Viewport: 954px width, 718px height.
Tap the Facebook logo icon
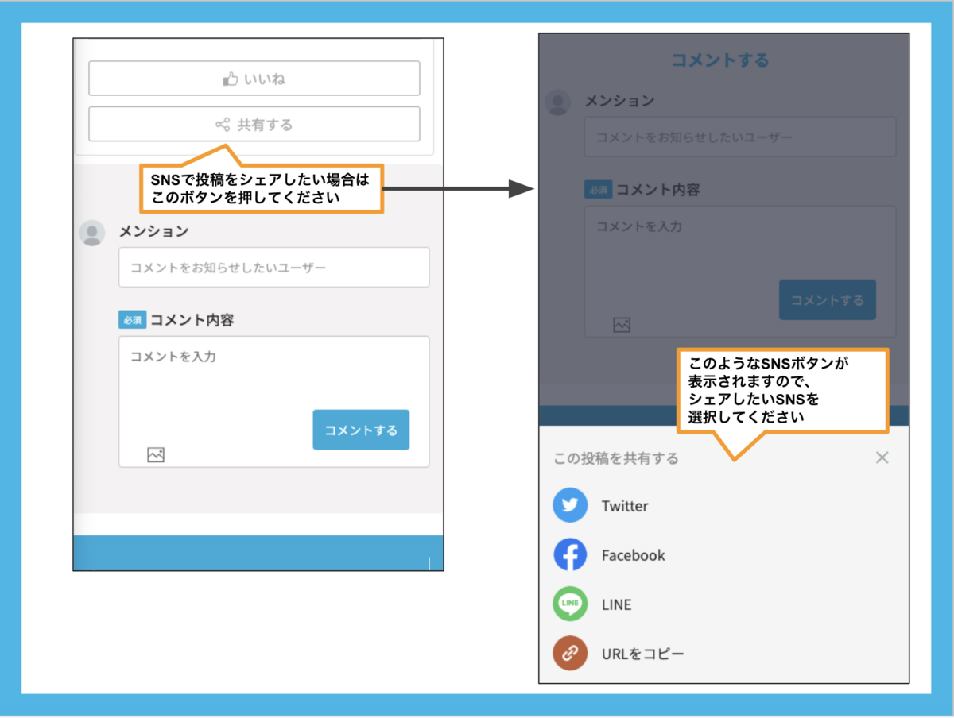point(570,555)
